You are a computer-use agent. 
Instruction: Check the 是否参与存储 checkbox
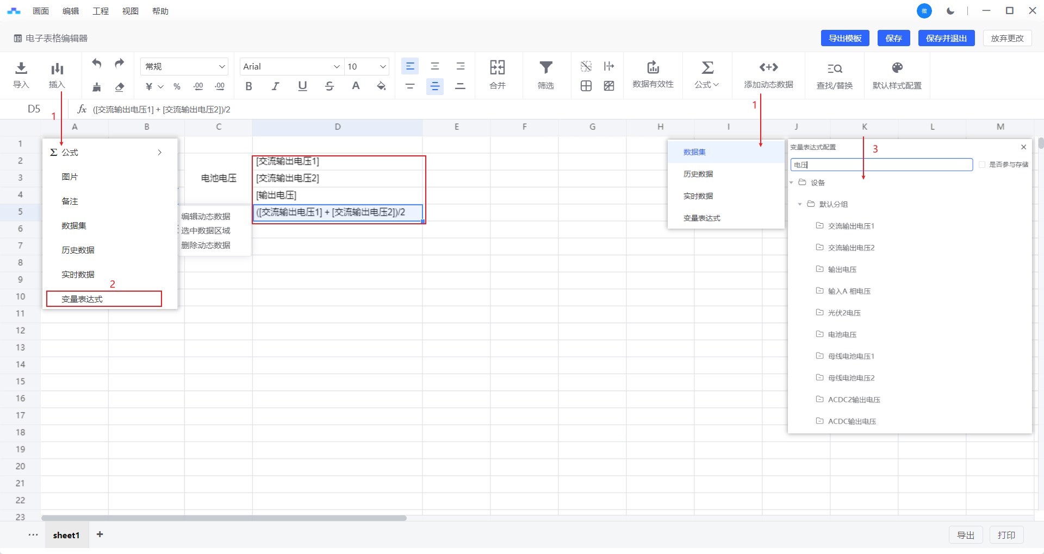[x=982, y=165]
